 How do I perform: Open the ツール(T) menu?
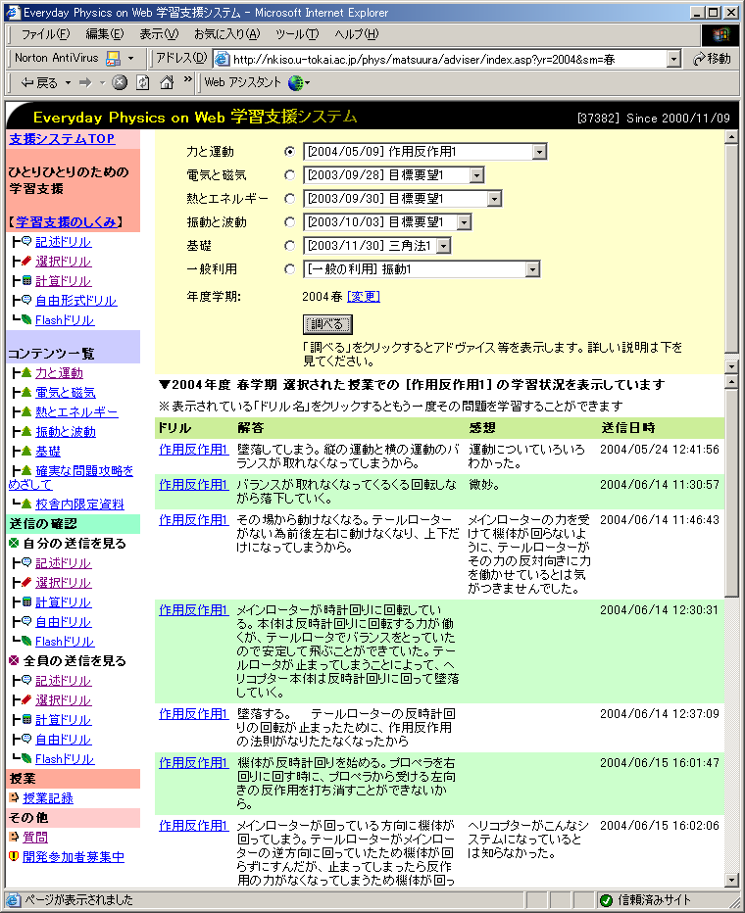coord(297,34)
